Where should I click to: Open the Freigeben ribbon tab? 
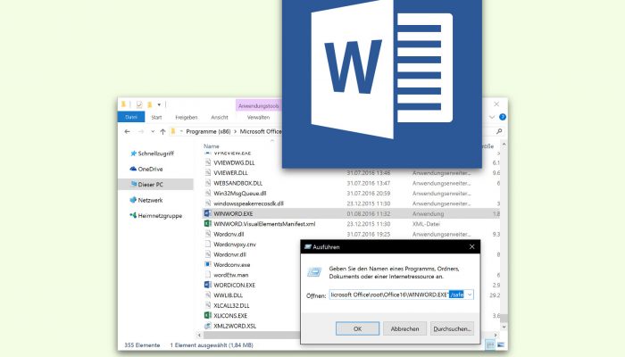(186, 117)
